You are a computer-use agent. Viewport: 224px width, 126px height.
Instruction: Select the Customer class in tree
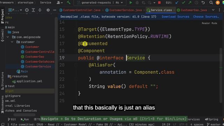click(x=30, y=47)
